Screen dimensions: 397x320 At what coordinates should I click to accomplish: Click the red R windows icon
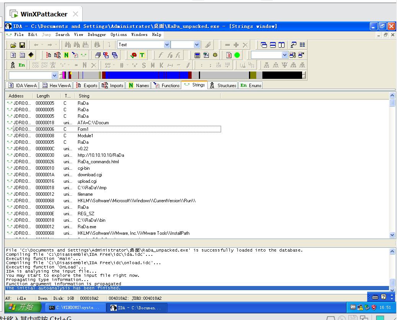tap(106, 55)
